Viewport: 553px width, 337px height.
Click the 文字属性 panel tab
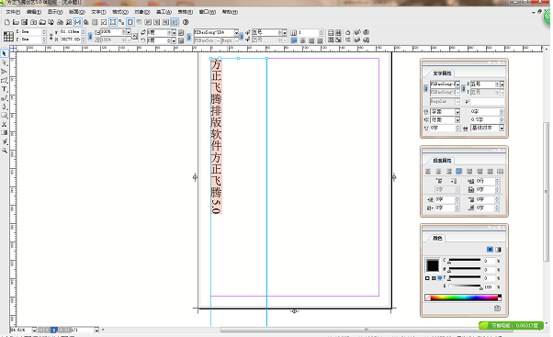tap(442, 73)
